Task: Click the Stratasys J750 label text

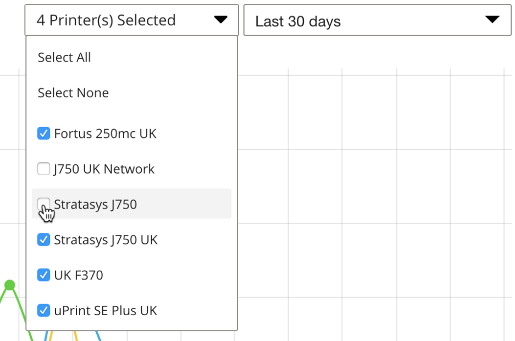Action: (95, 204)
